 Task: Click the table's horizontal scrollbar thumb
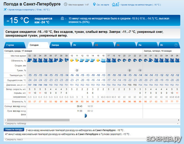tap(38, 120)
